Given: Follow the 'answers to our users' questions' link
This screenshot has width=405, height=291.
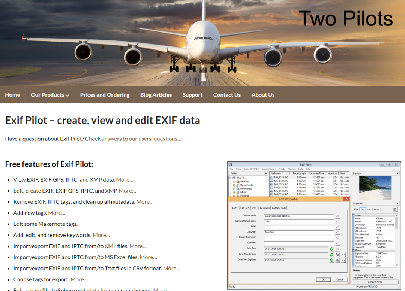Looking at the screenshot, I should pos(141,139).
